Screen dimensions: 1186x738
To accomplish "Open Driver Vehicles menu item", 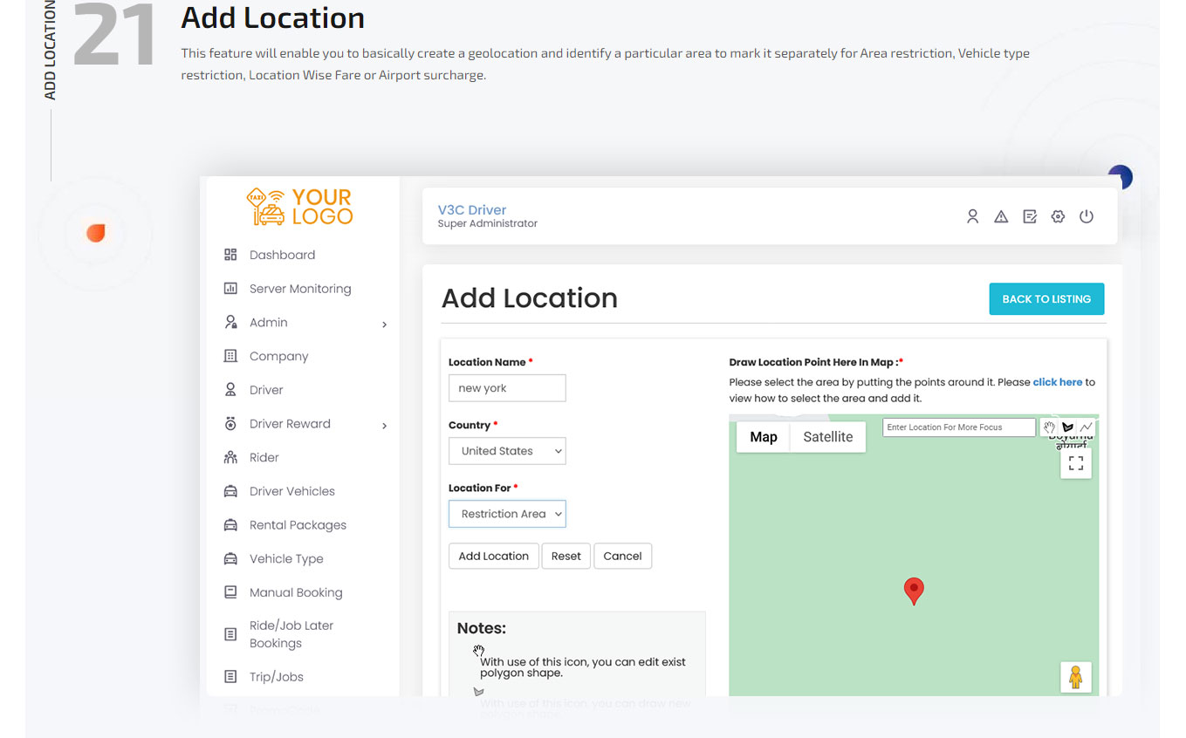I will [292, 491].
